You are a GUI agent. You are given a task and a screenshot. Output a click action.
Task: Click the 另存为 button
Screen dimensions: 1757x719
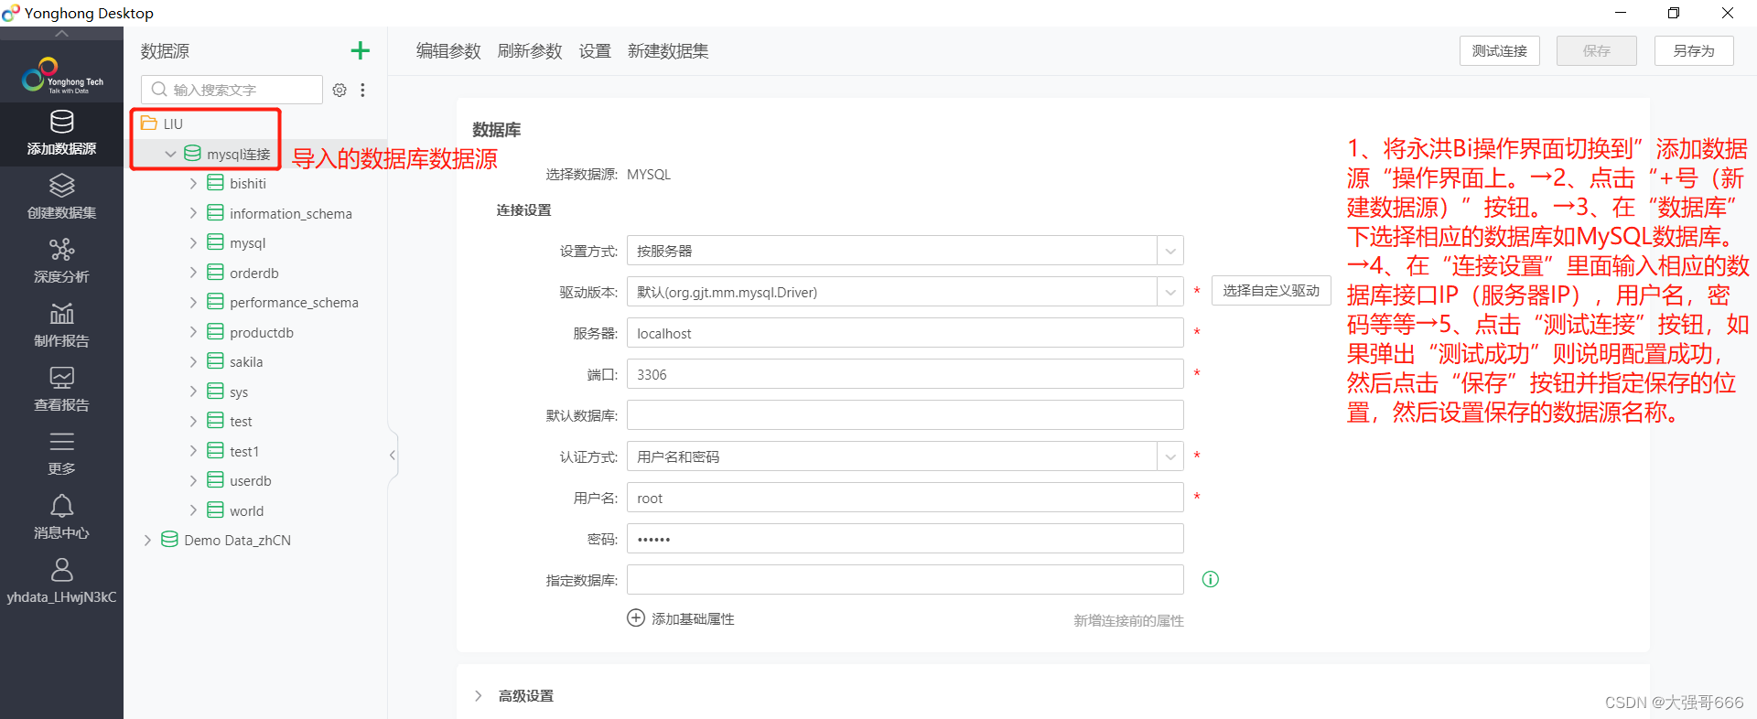click(1694, 51)
